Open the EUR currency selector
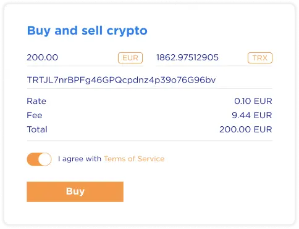The height and width of the screenshot is (229, 299). click(x=130, y=58)
